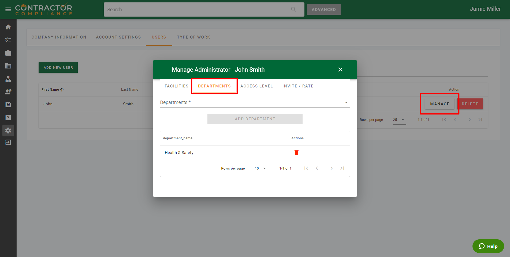The width and height of the screenshot is (510, 257).
Task: Switch to the Facilities tab
Action: [x=176, y=86]
